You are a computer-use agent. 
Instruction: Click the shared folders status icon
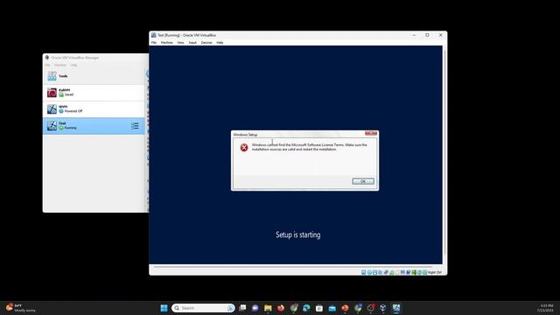[392, 272]
